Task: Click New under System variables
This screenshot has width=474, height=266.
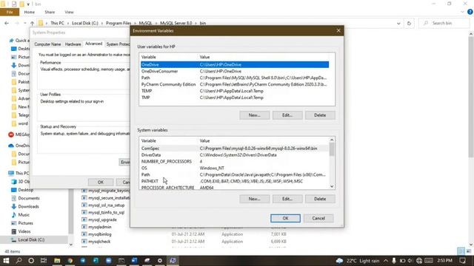Action: coord(254,199)
